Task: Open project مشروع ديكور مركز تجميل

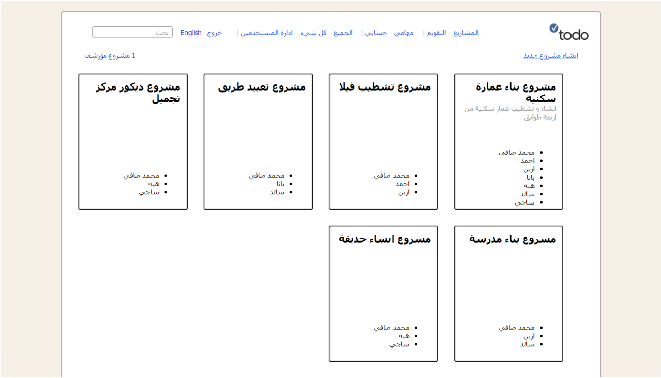Action: pos(138,92)
